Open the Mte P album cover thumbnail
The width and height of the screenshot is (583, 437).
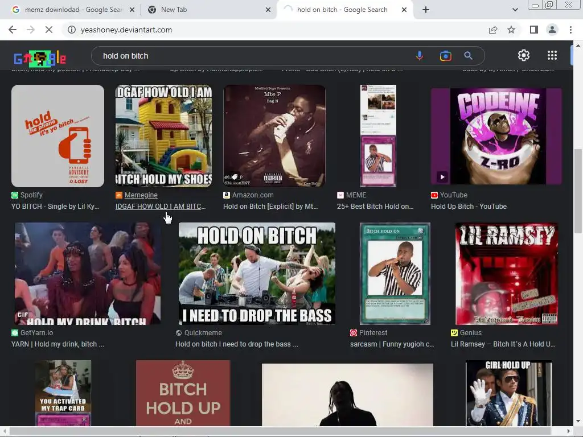[x=274, y=135]
